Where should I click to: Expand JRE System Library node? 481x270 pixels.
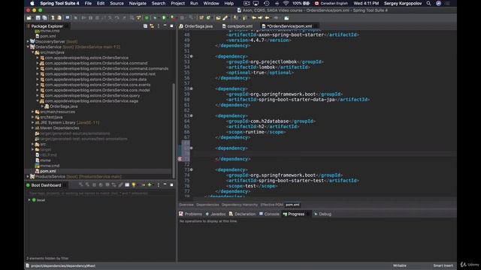(33, 122)
